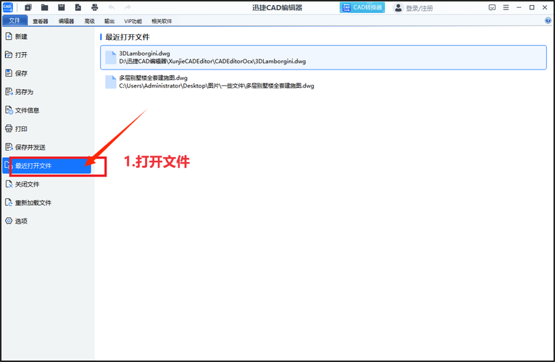The height and width of the screenshot is (362, 555).
Task: Minimize the CAD editor window
Action: tap(519, 7)
